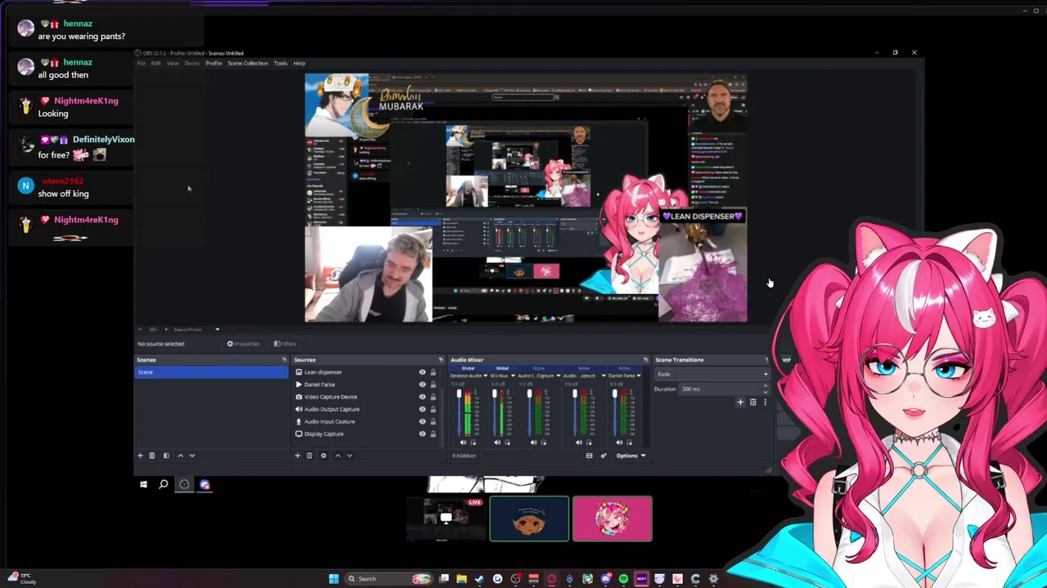
Task: Open the Docks menu in OBS
Action: tap(192, 63)
